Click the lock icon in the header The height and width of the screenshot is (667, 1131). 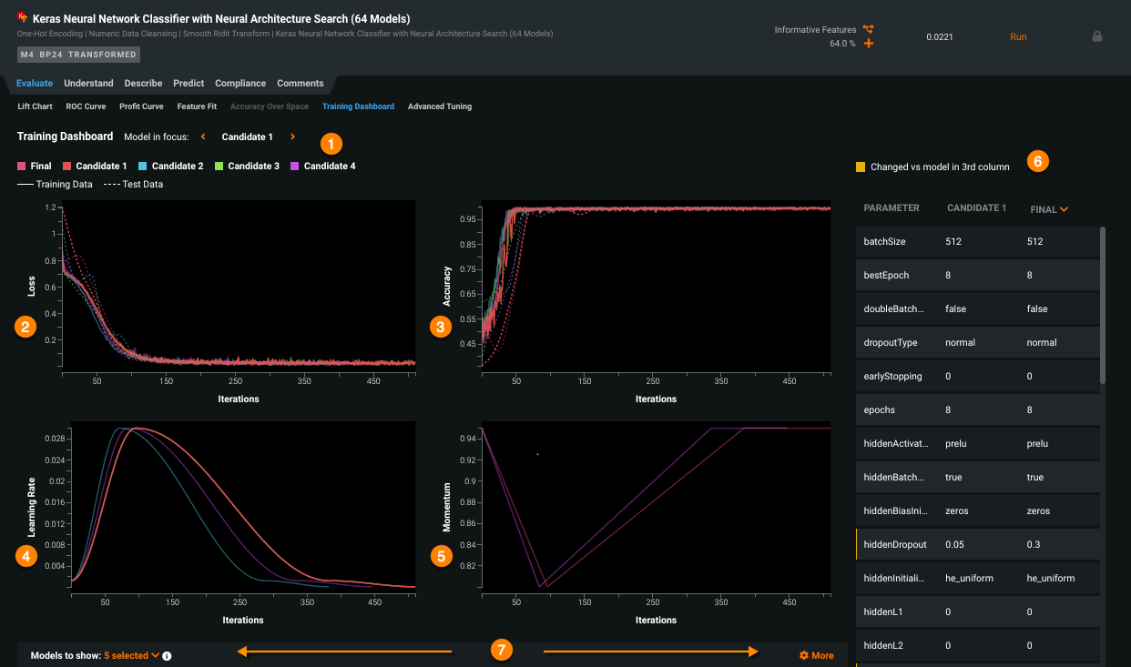coord(1097,36)
